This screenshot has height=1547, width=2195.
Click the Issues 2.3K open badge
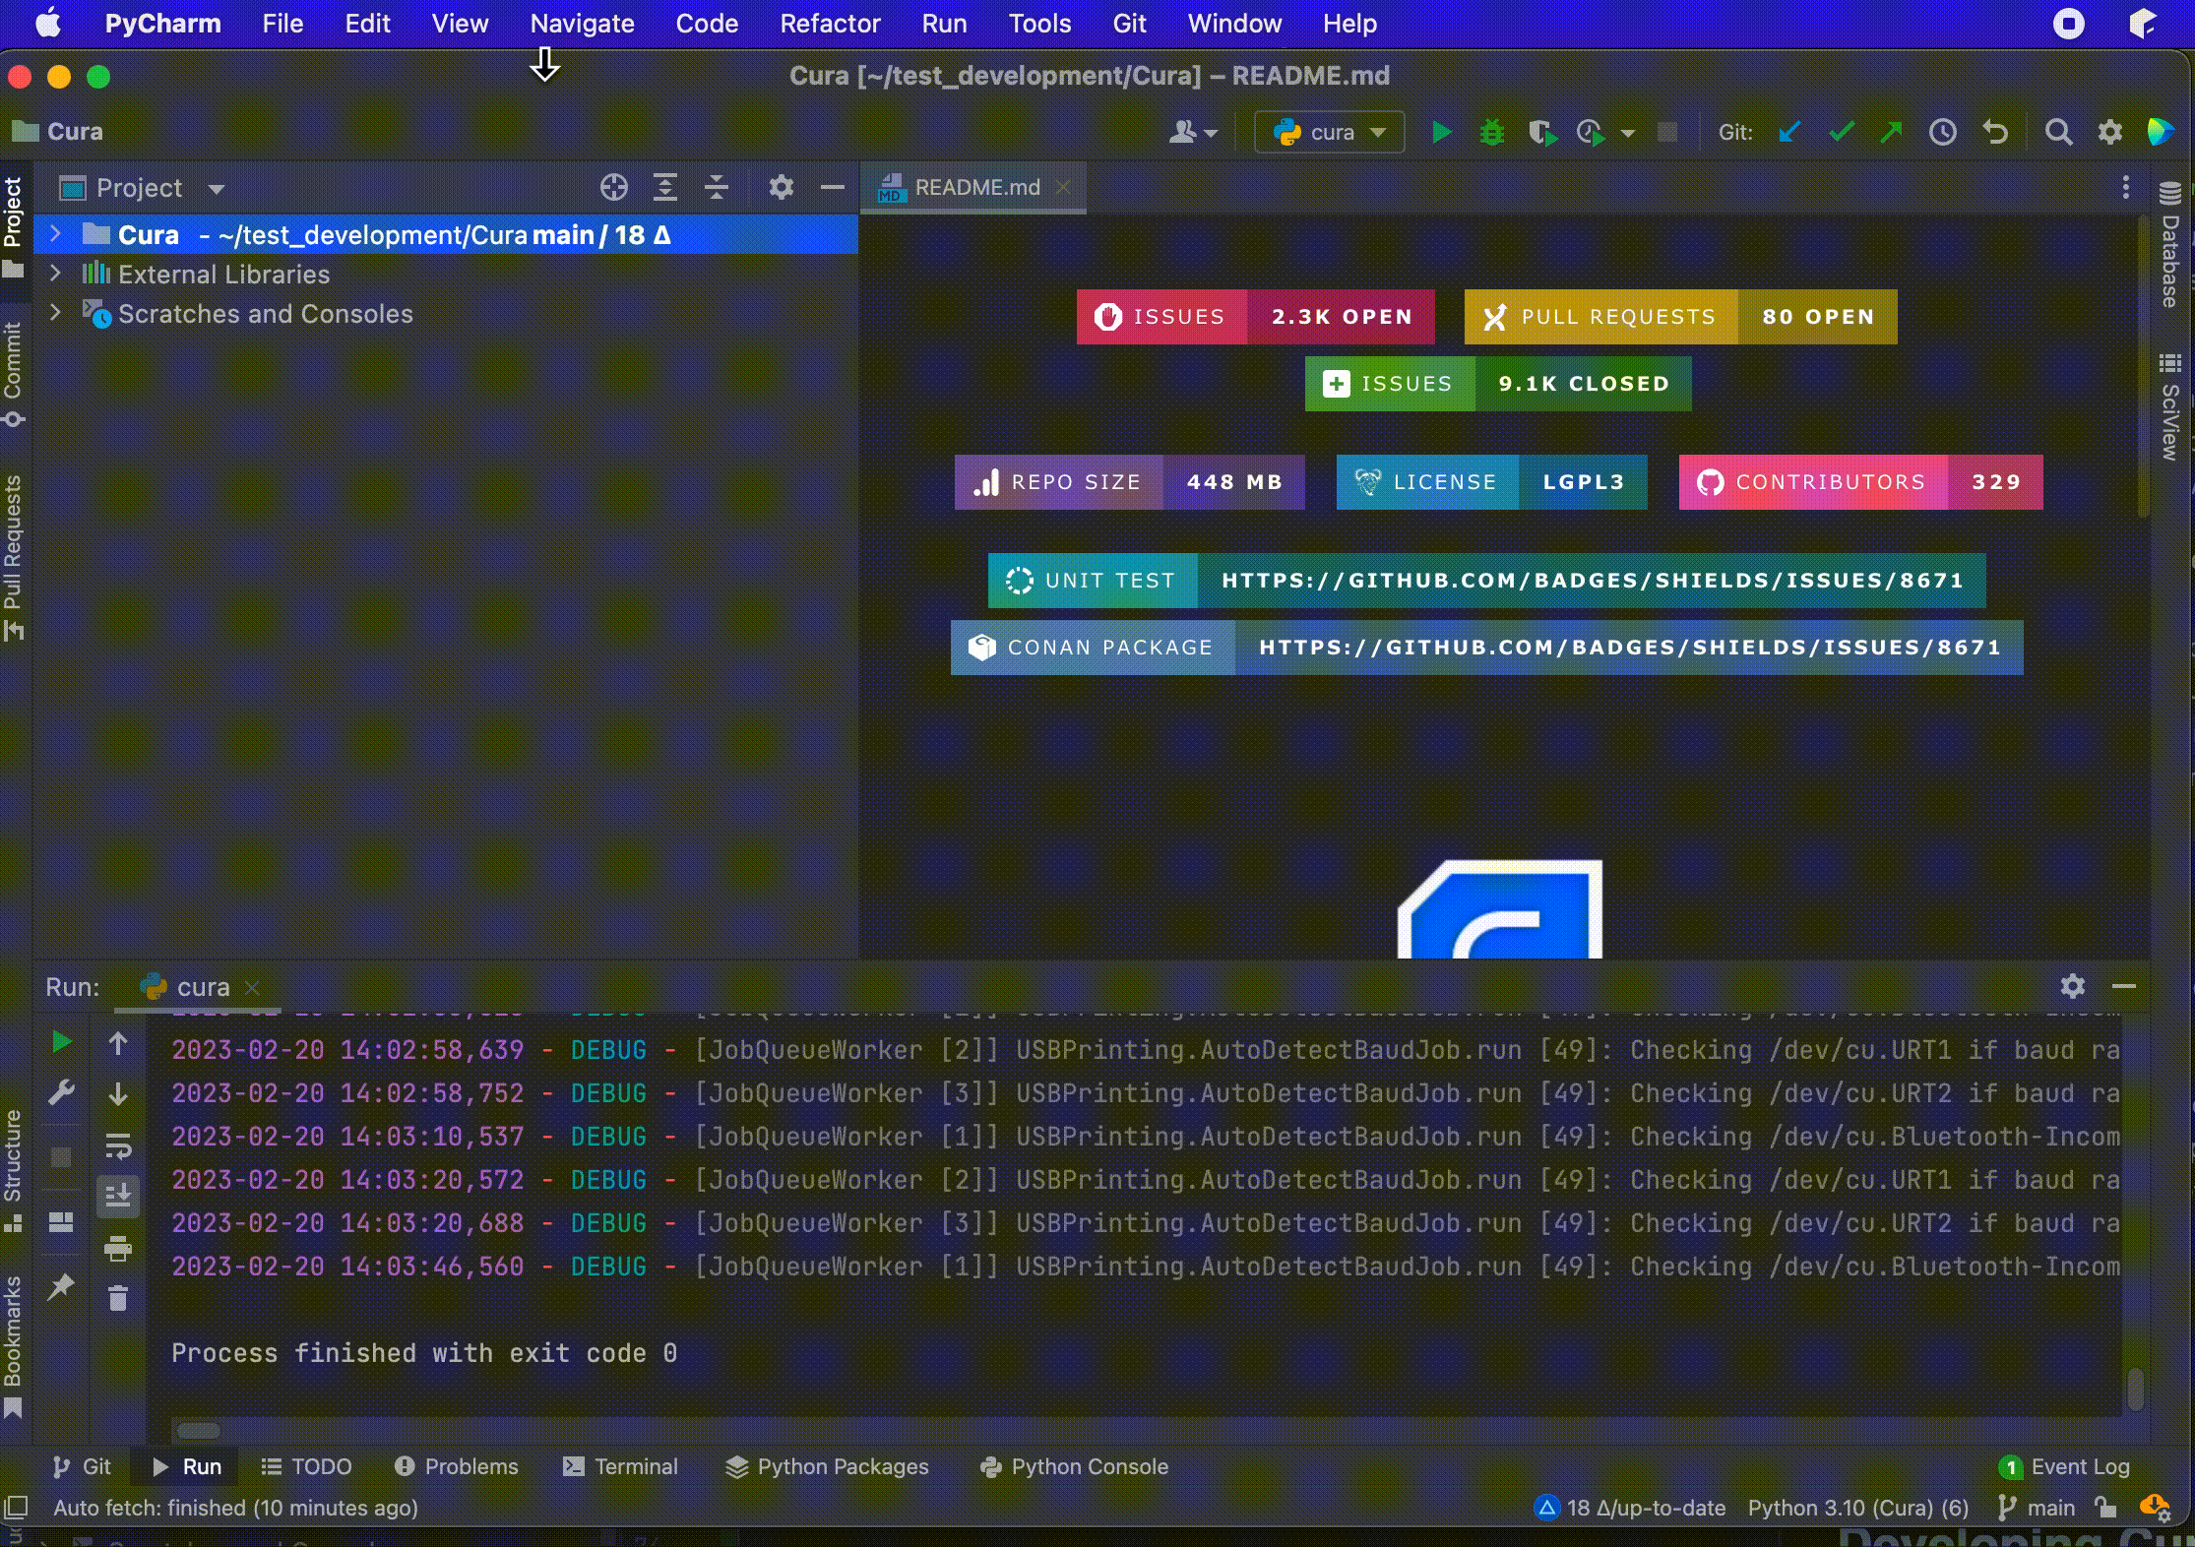pyautogui.click(x=1255, y=317)
